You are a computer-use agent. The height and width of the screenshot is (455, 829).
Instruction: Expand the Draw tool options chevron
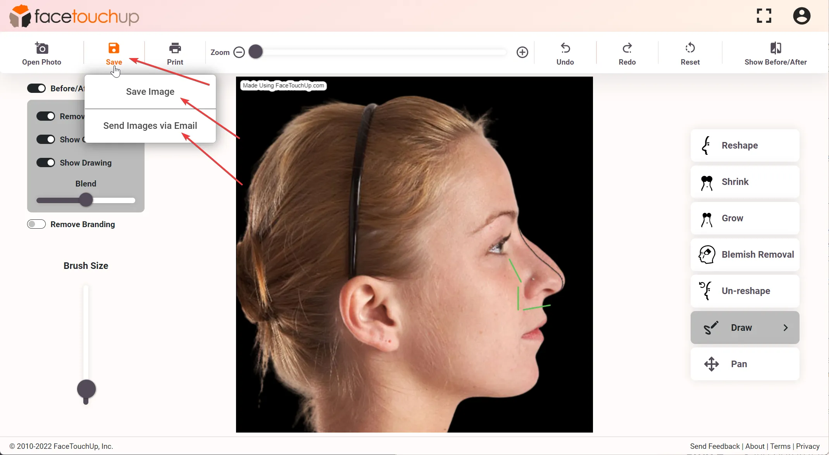(785, 327)
